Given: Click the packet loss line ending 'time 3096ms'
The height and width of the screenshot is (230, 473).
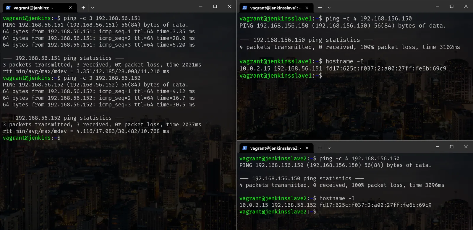Looking at the screenshot, I should 342,185.
